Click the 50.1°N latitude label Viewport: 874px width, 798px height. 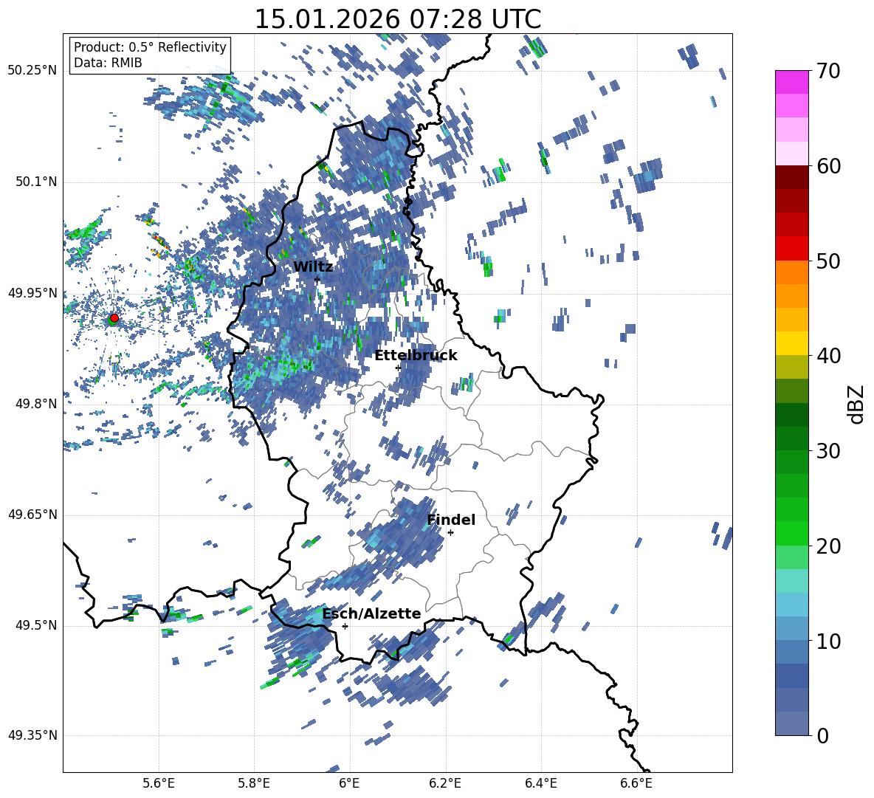coord(35,182)
